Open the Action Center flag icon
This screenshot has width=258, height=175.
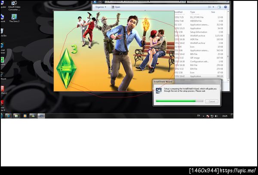(208, 116)
